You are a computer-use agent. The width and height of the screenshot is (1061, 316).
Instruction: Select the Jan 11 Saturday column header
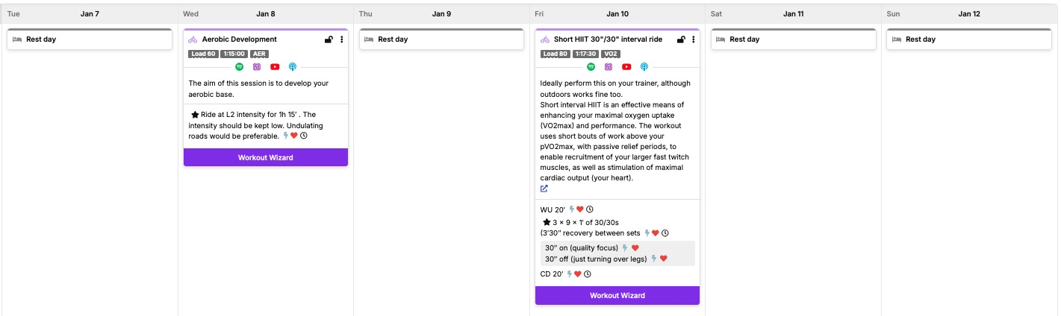pyautogui.click(x=793, y=13)
